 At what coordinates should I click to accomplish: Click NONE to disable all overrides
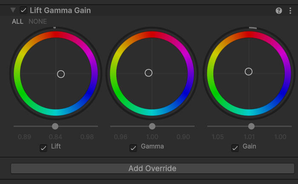pyautogui.click(x=38, y=21)
